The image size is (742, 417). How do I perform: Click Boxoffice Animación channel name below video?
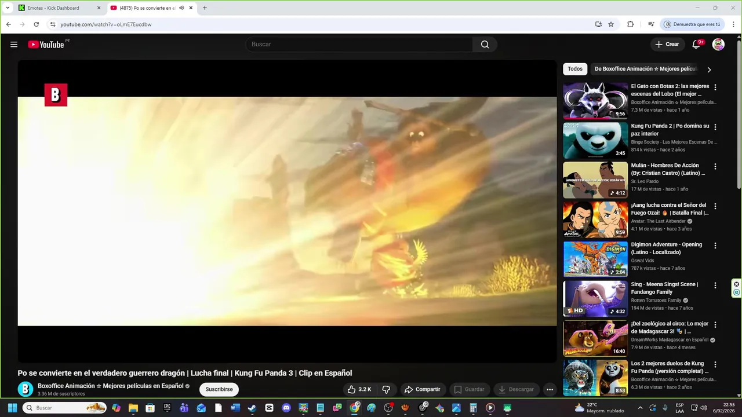[x=111, y=386]
